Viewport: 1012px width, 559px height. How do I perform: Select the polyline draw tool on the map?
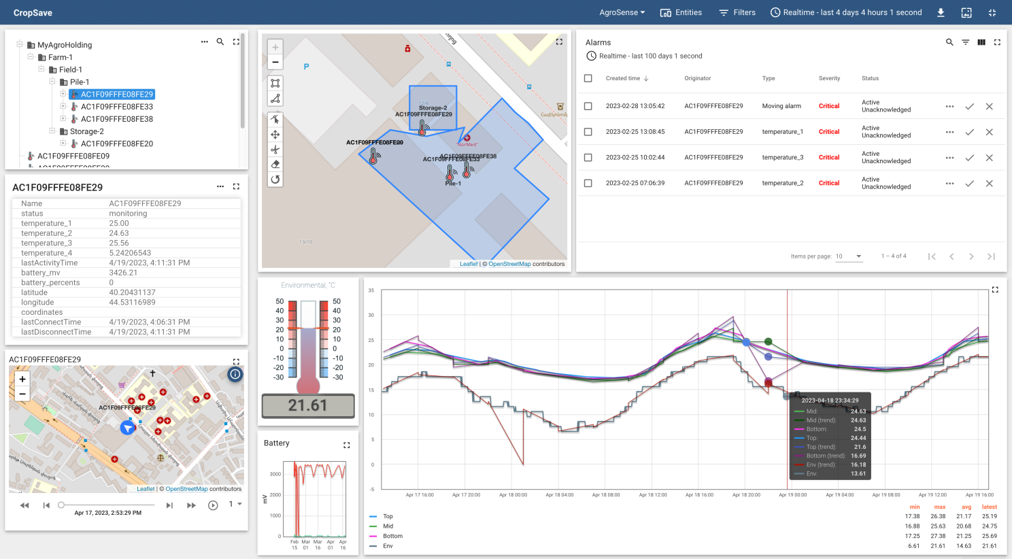[x=275, y=98]
